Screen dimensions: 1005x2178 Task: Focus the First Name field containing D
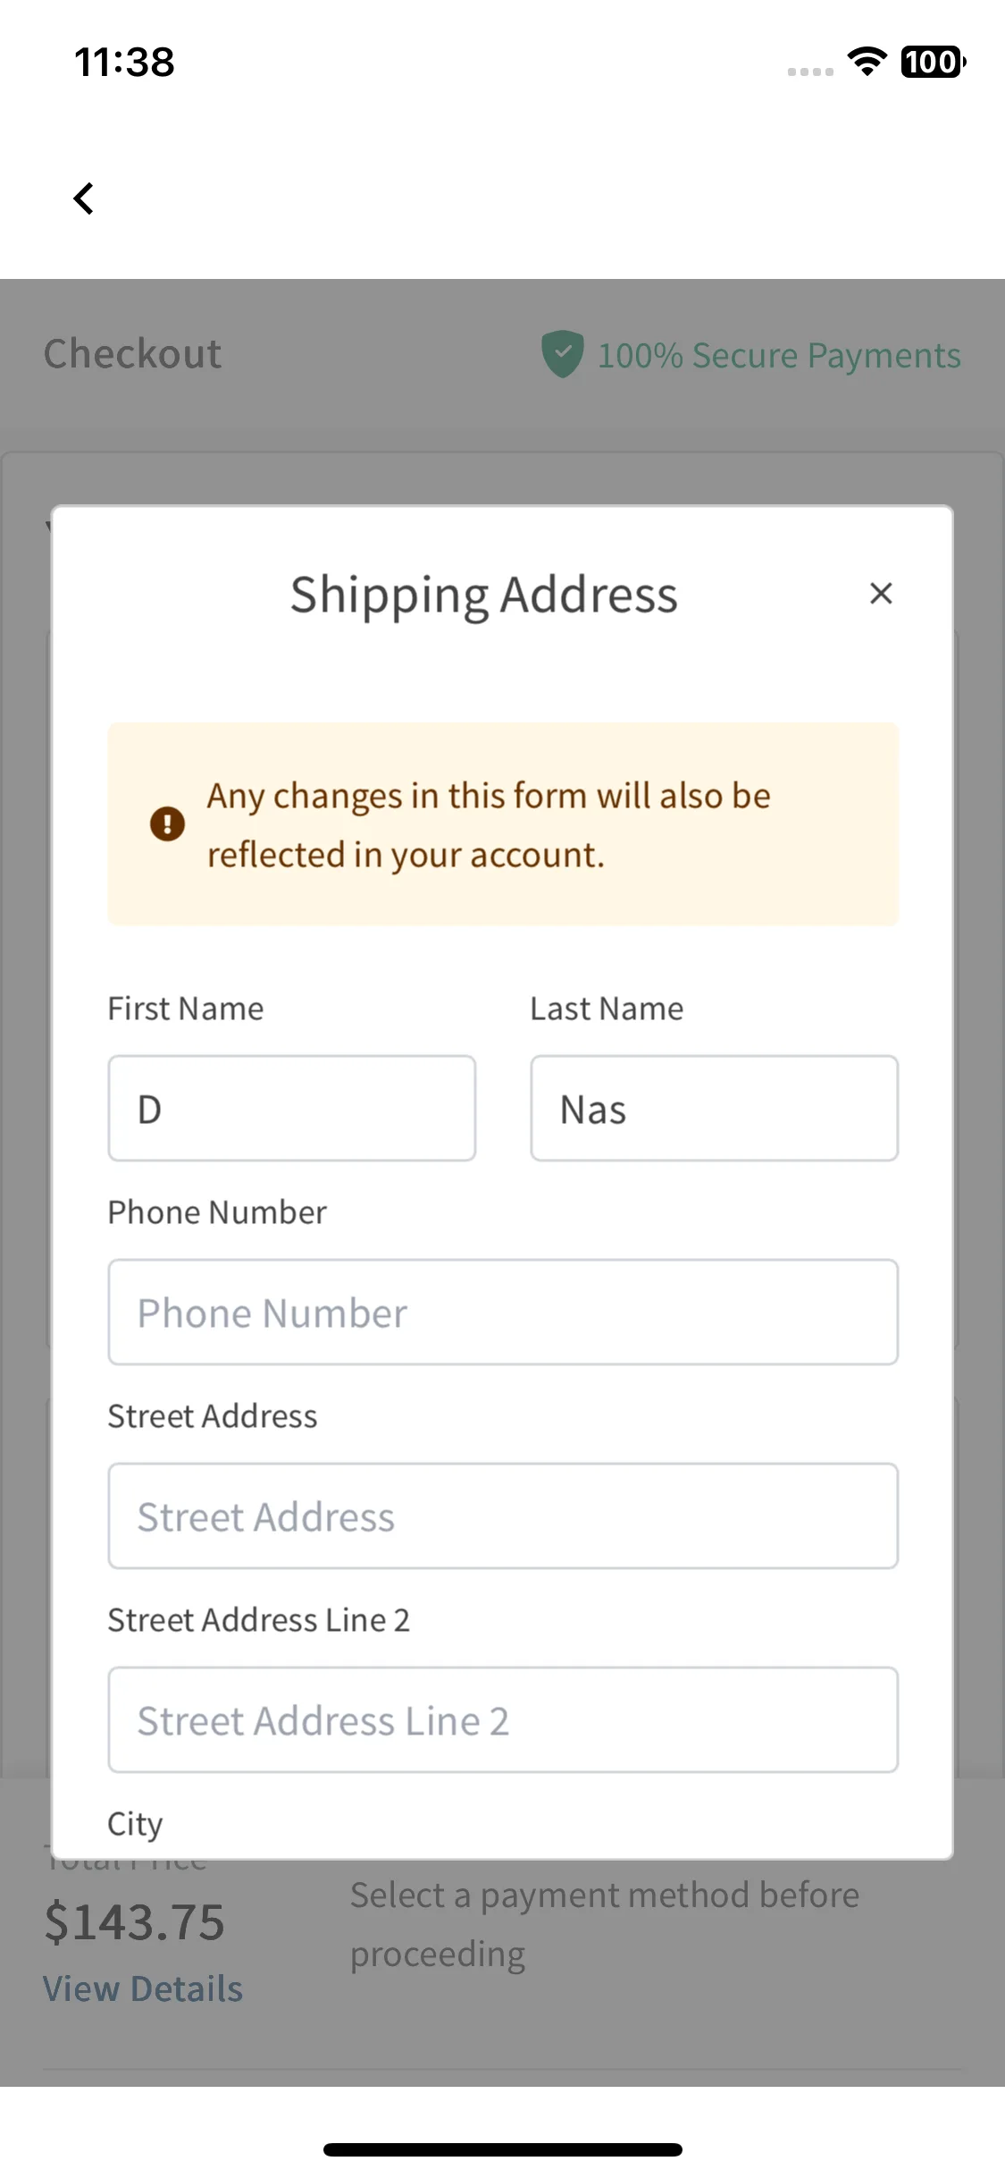coord(292,1109)
